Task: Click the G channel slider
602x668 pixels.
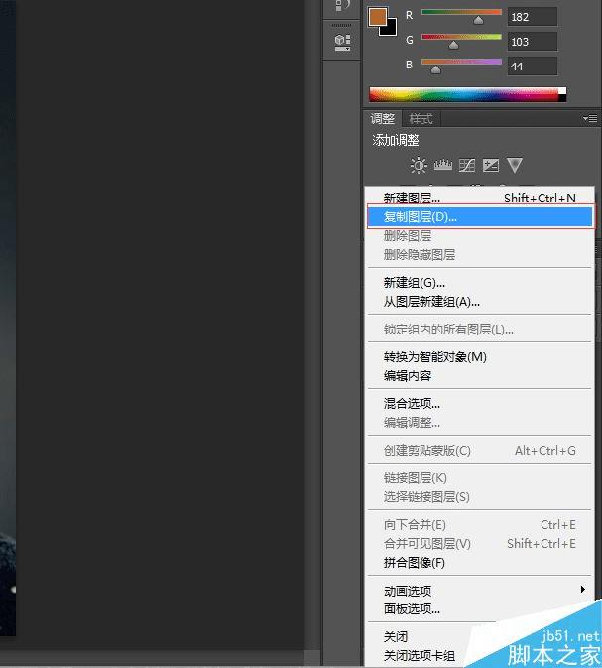Action: 461,37
